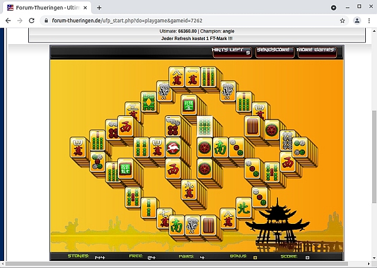Pick the three-circle tile beside the North tile
The image size is (377, 268).
260,197
